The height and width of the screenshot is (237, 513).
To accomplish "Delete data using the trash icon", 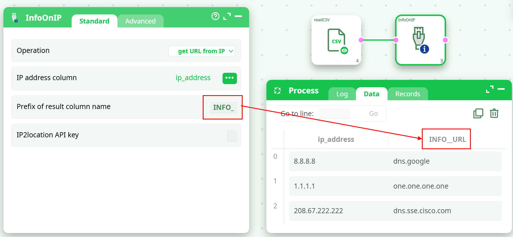I will tap(494, 113).
